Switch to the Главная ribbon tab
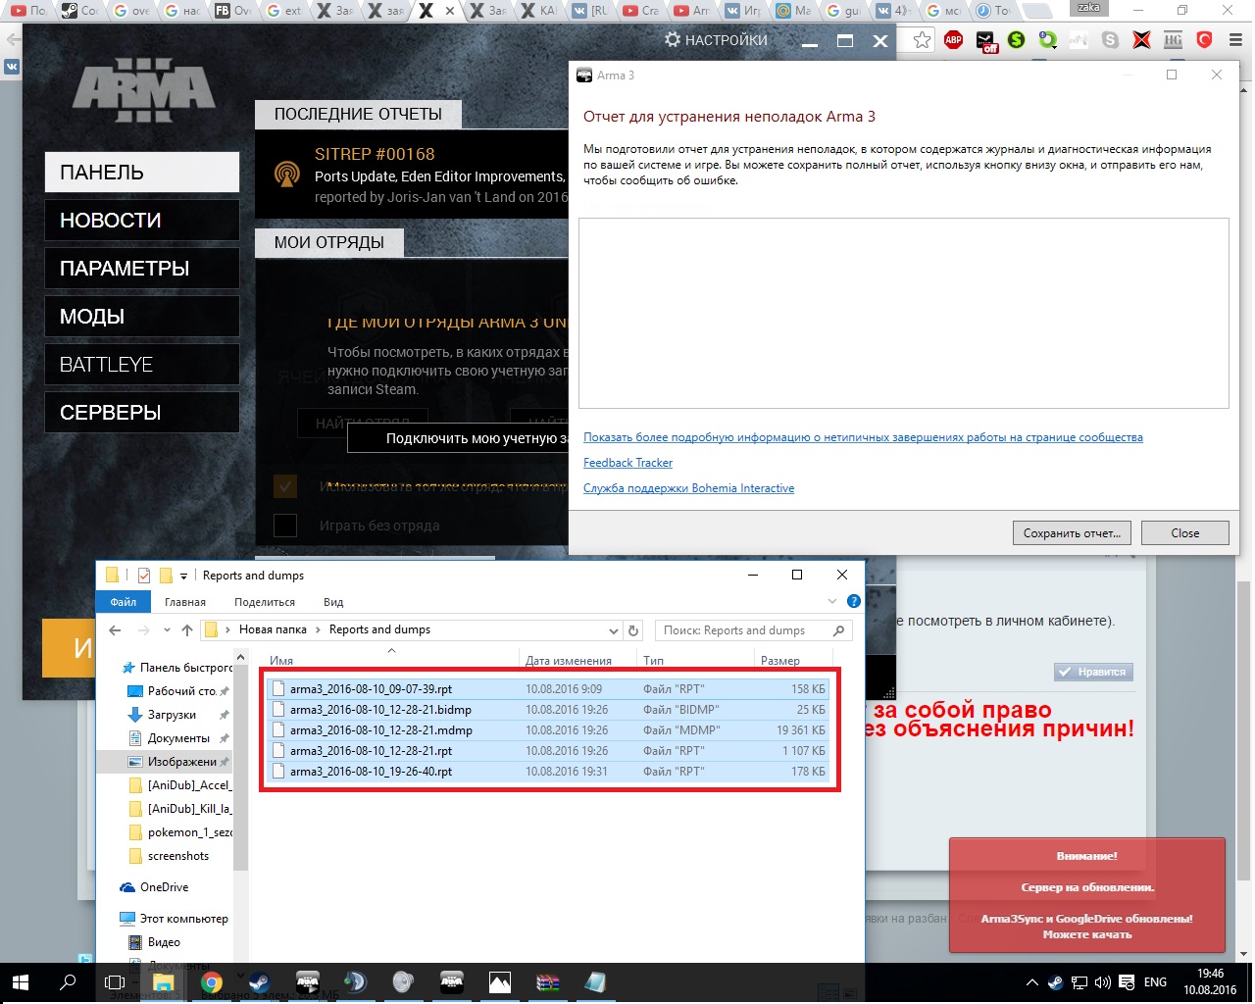 (x=185, y=602)
